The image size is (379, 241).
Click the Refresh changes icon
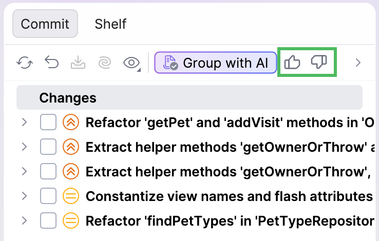click(25, 63)
